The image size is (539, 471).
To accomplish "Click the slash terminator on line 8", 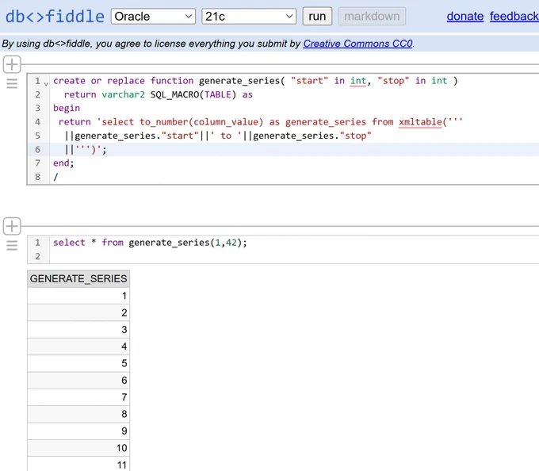I will 55,177.
